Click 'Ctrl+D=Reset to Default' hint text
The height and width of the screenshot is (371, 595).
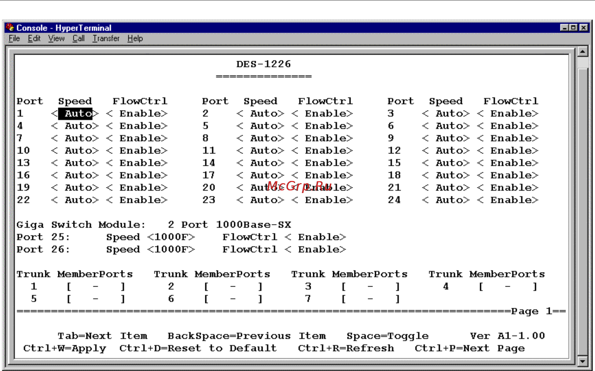click(198, 348)
